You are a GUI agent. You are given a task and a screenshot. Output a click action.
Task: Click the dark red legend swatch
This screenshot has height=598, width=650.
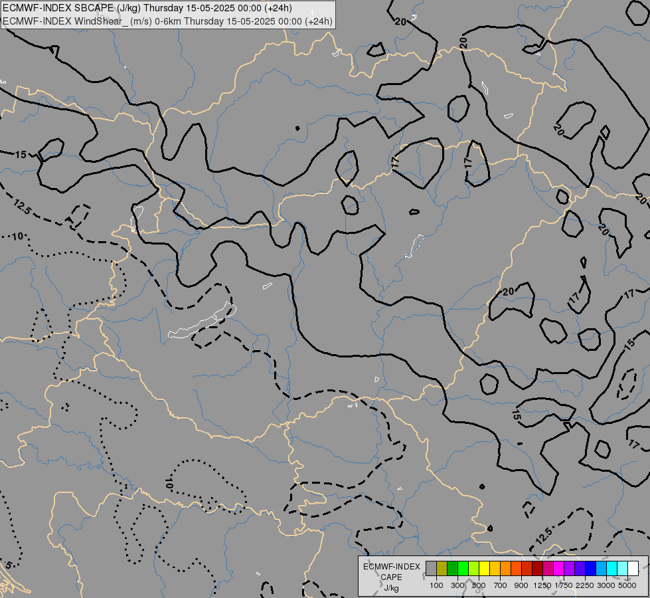538,568
